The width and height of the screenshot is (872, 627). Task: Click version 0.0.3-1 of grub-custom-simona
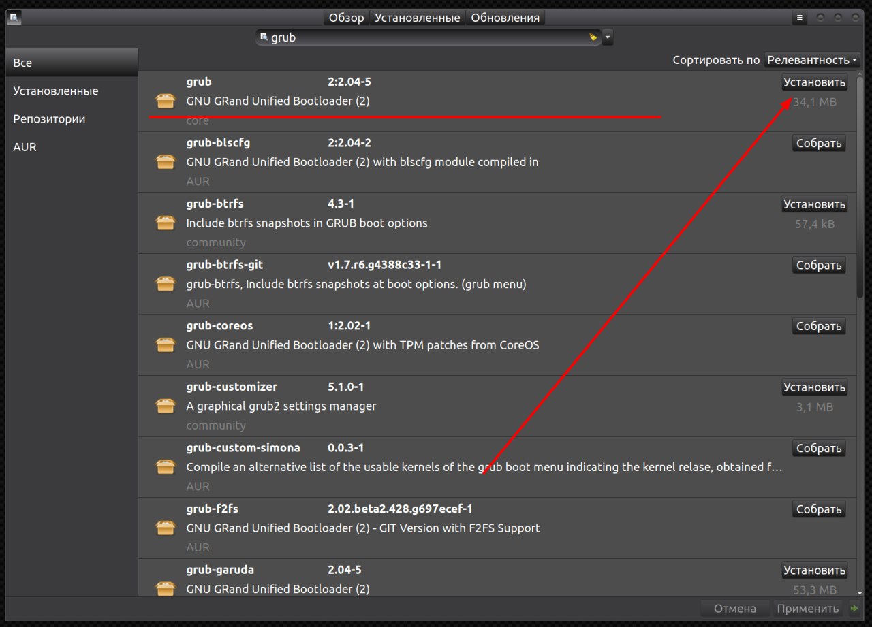click(x=345, y=448)
